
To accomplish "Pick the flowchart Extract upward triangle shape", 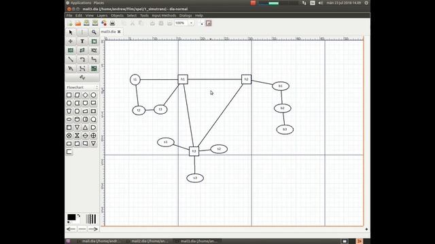I will click(x=85, y=127).
